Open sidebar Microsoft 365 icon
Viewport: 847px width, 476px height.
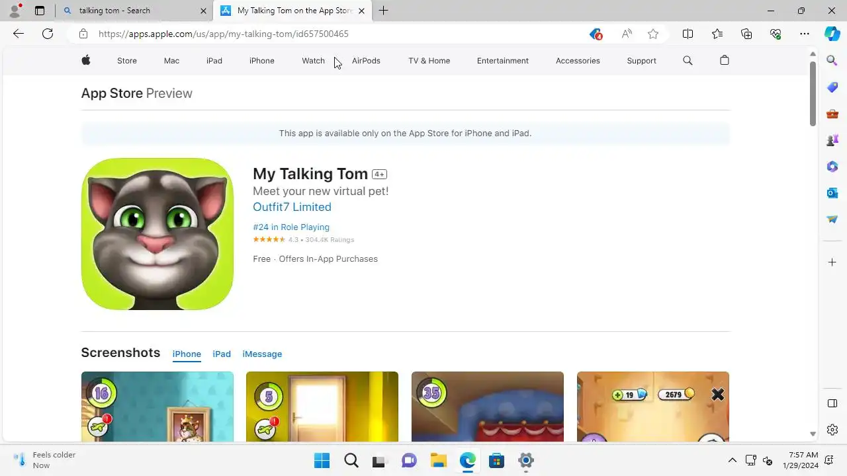click(x=832, y=167)
